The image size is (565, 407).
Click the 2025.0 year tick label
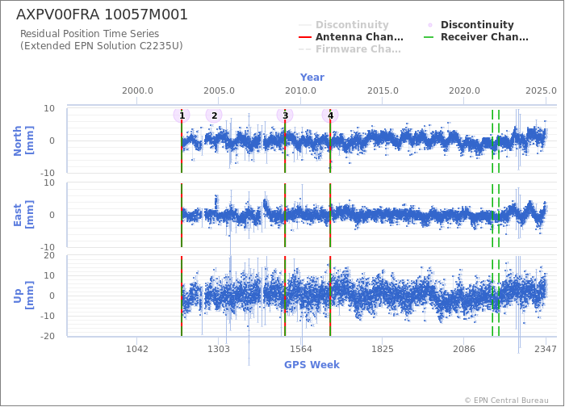coord(541,90)
